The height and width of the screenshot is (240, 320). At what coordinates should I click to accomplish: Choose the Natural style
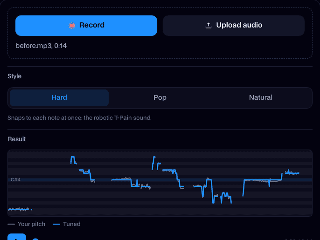click(261, 98)
